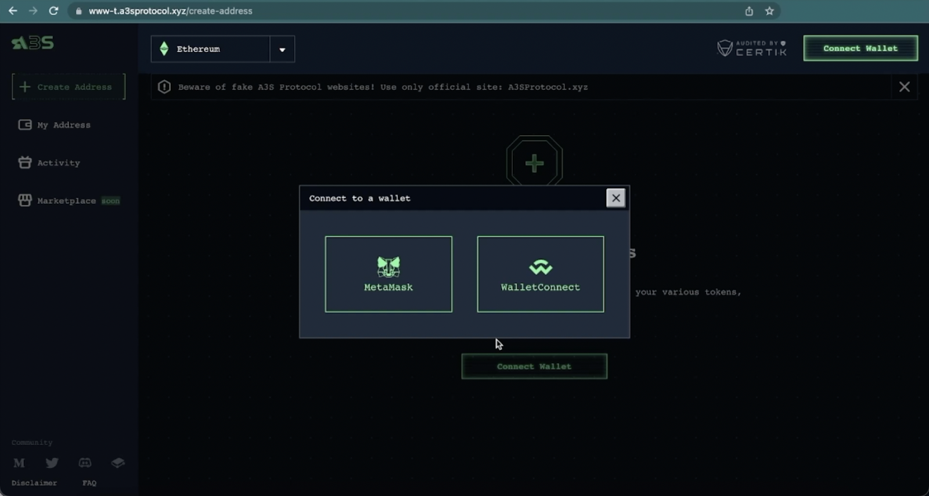Image resolution: width=929 pixels, height=496 pixels.
Task: Go forward with the browser forward arrow
Action: [x=33, y=11]
